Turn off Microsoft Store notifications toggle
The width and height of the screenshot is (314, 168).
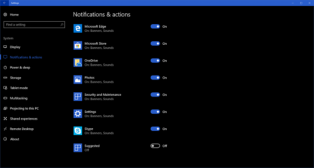click(x=155, y=43)
